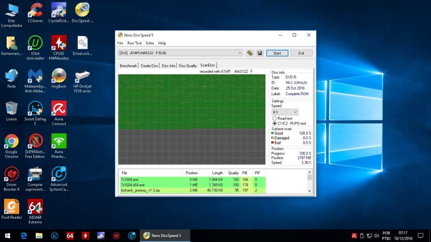Click the Position column header
This screenshot has width=431, height=242.
(x=191, y=173)
